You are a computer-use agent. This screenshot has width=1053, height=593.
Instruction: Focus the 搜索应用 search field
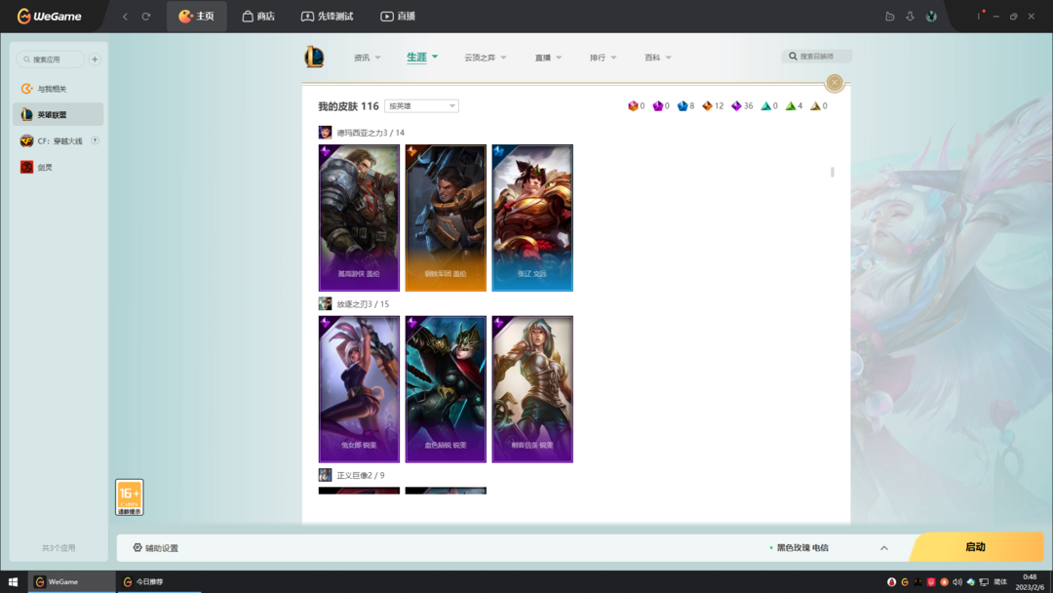51,59
